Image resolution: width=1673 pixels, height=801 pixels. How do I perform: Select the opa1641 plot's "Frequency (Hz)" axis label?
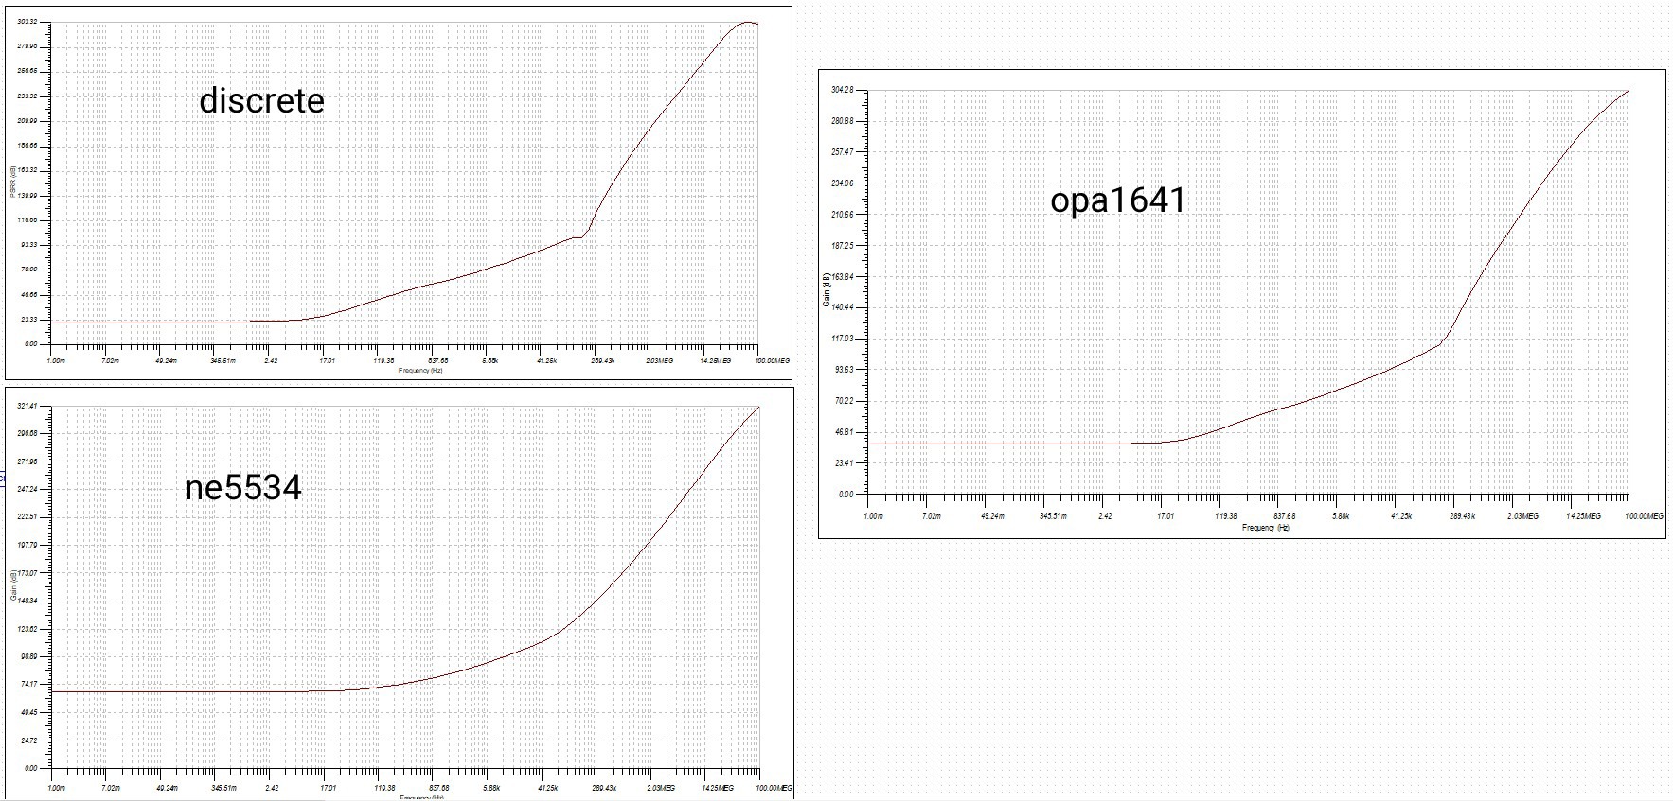[x=1266, y=527]
